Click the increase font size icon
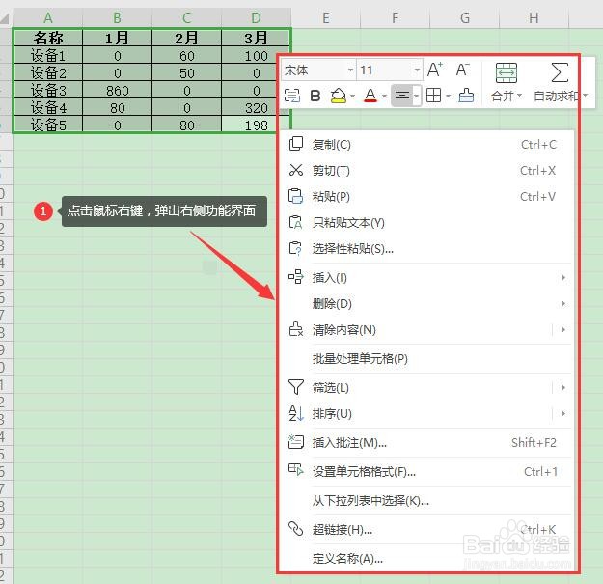 pos(435,70)
